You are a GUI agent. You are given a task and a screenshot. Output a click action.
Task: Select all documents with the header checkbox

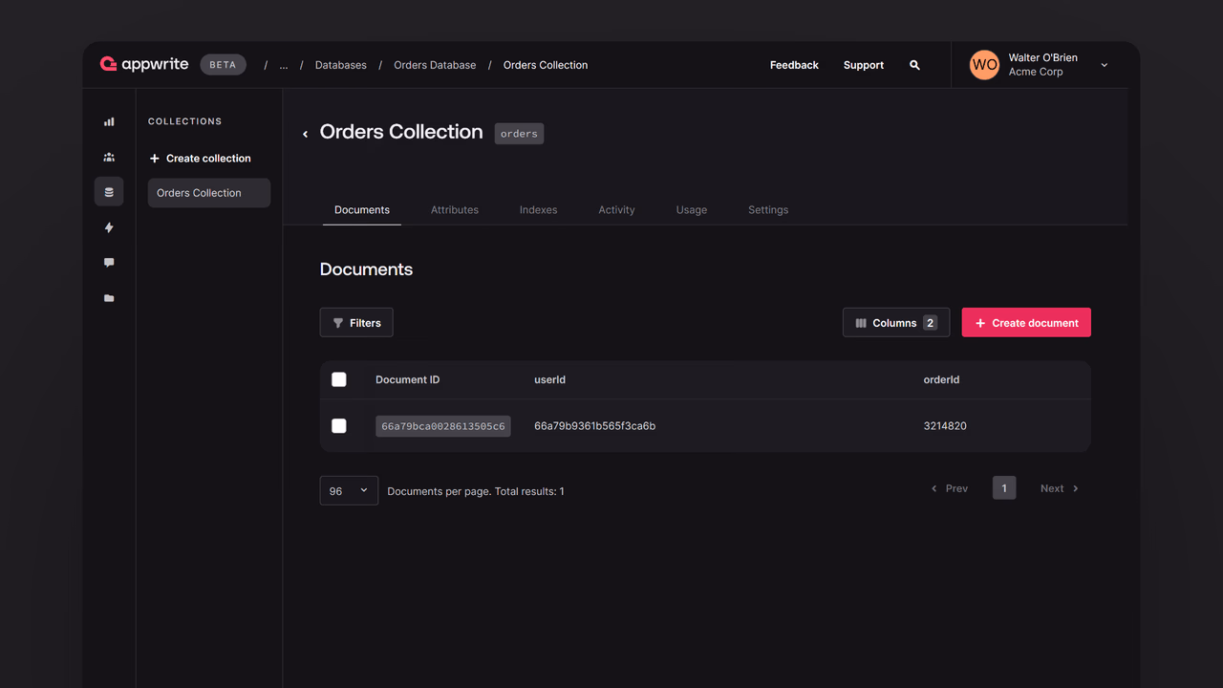[338, 379]
